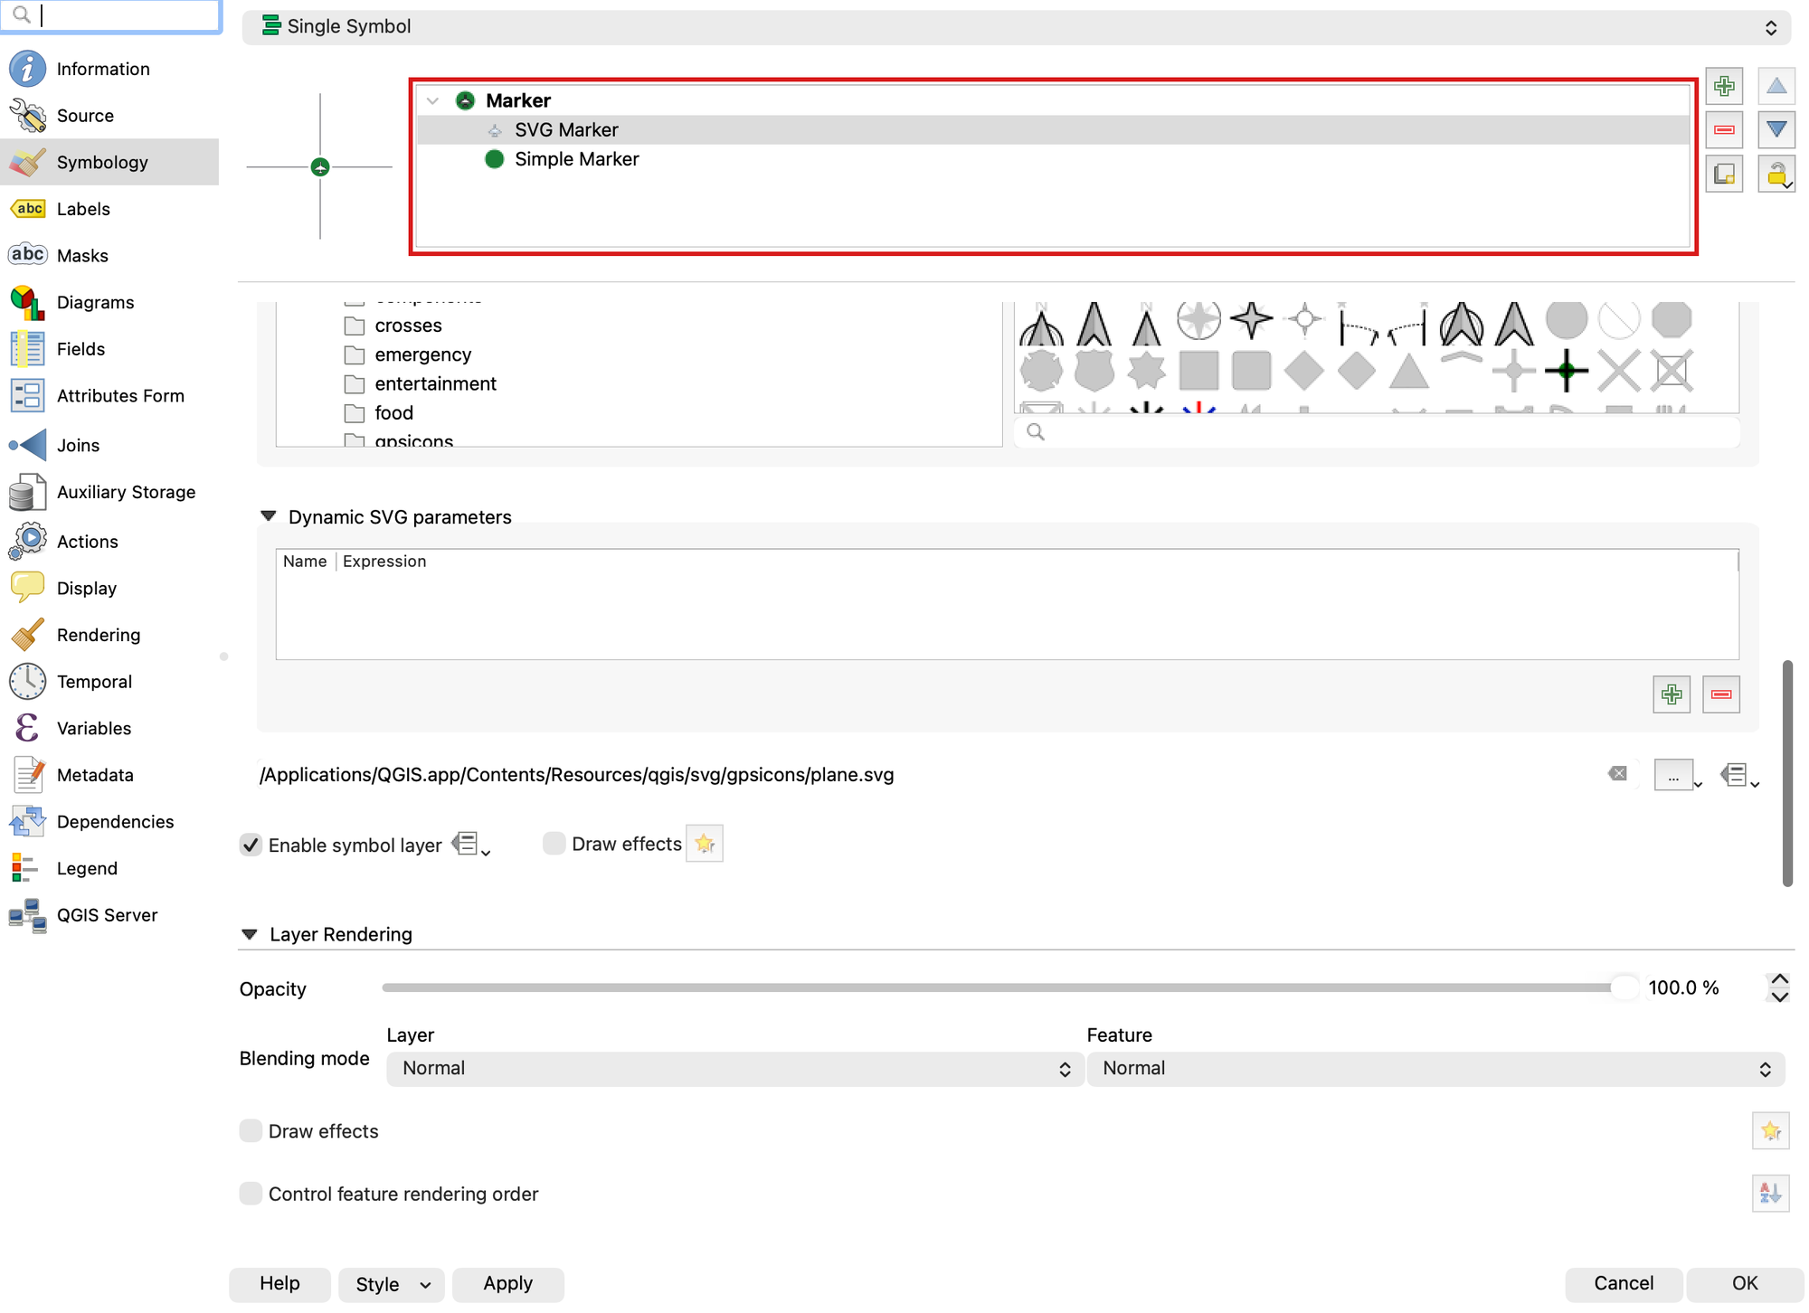
Task: Enable Control feature rendering order
Action: (251, 1194)
